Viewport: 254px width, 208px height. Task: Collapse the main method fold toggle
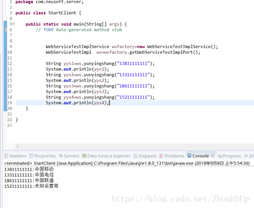coord(13,24)
